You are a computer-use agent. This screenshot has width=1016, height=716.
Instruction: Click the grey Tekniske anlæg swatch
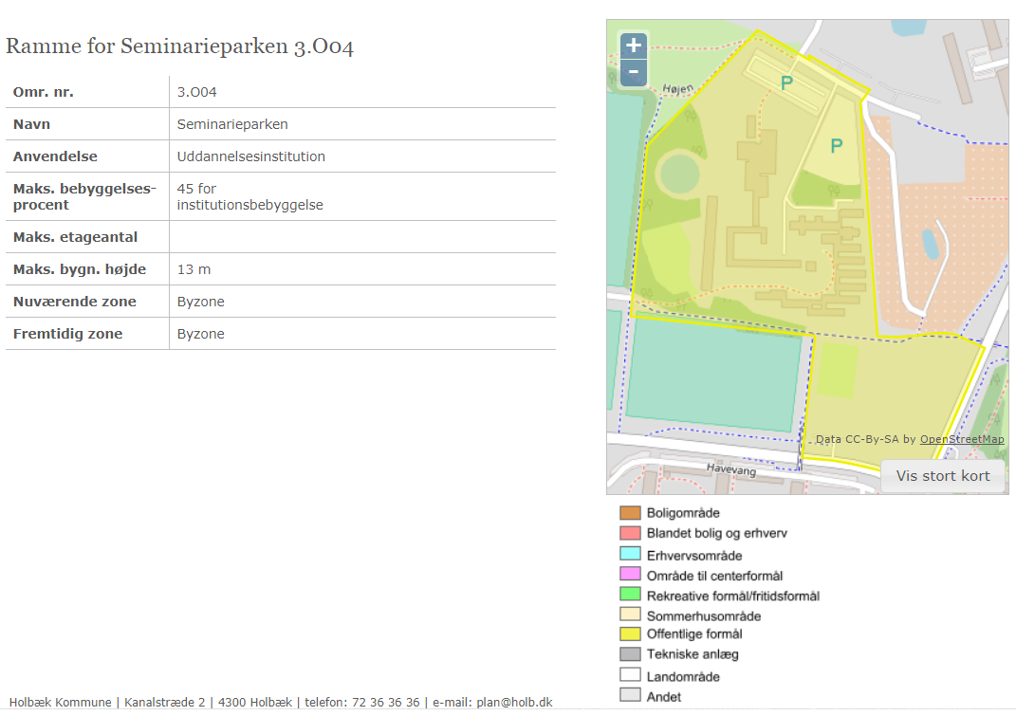631,654
